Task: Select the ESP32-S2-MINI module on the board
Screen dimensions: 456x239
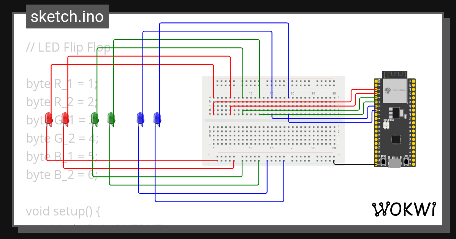Action: (394, 91)
